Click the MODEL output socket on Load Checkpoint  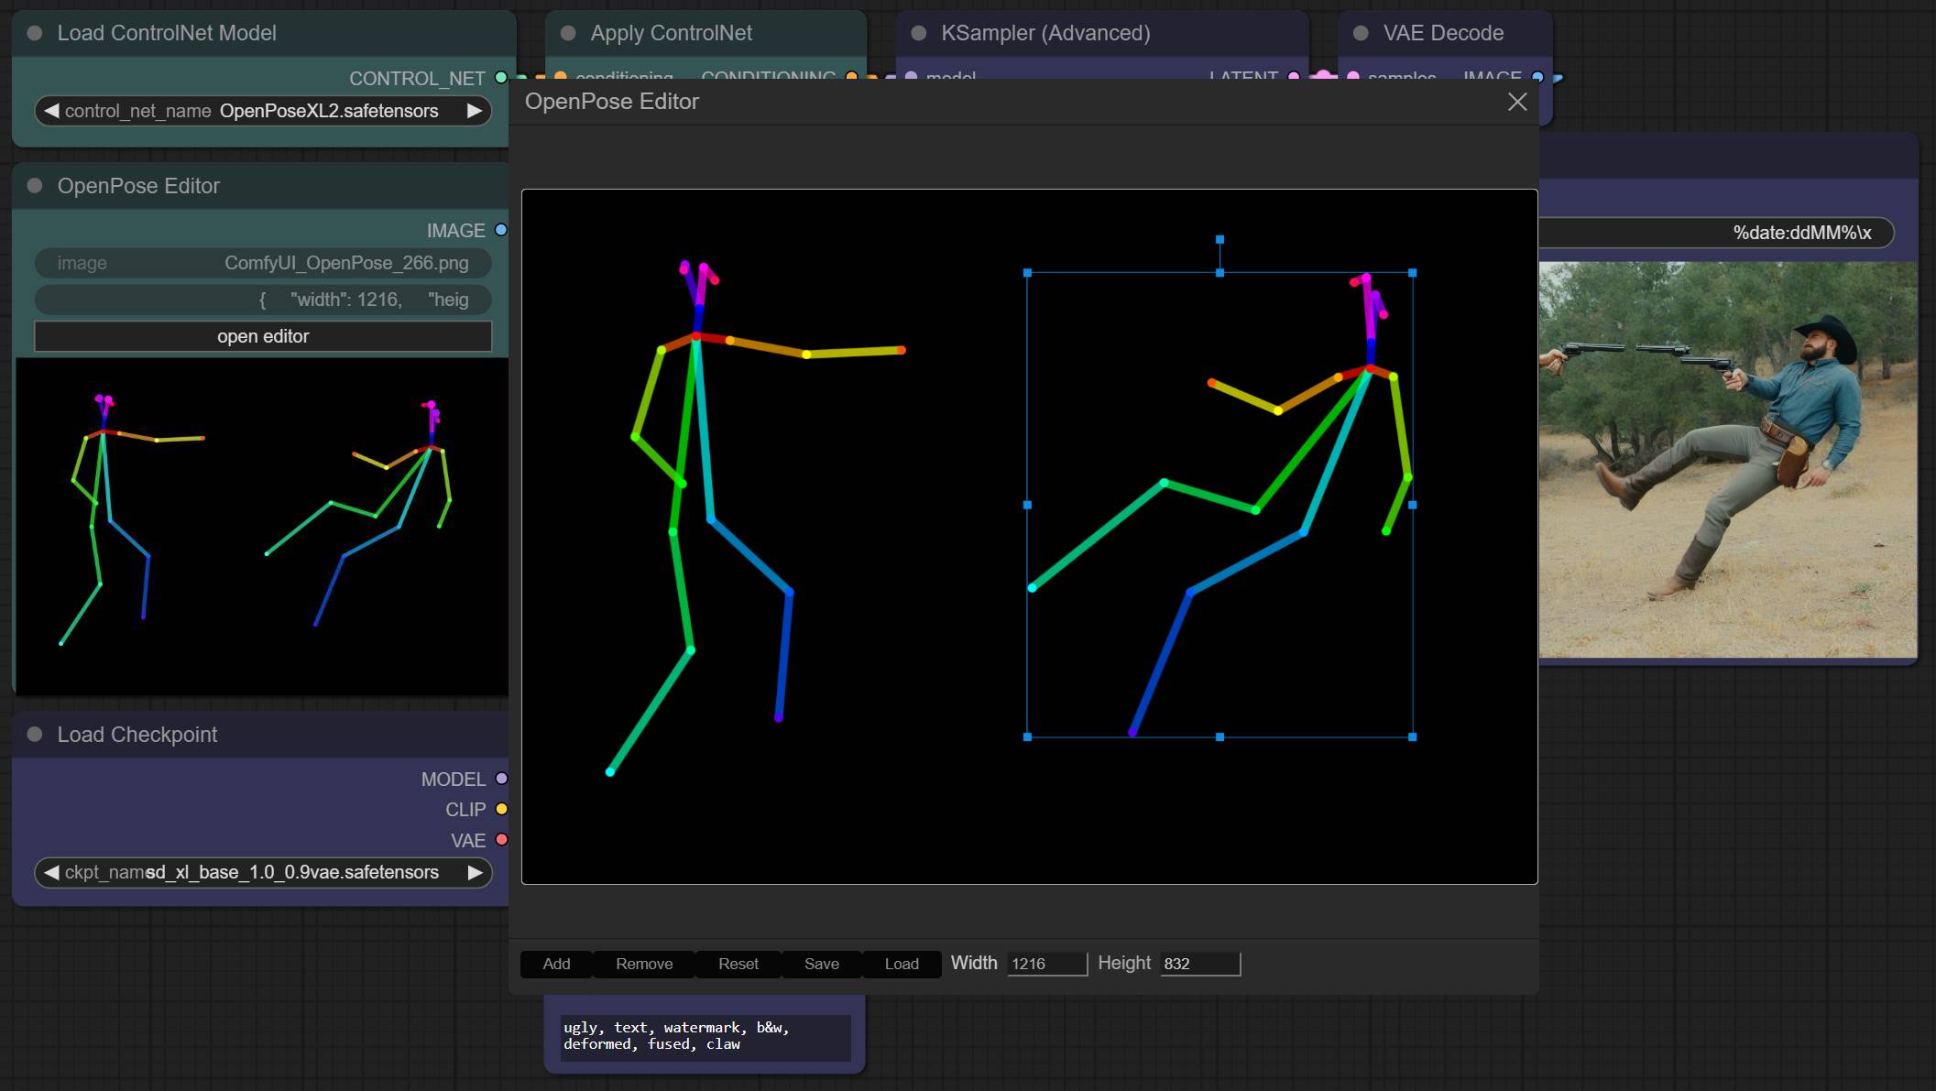click(x=501, y=779)
